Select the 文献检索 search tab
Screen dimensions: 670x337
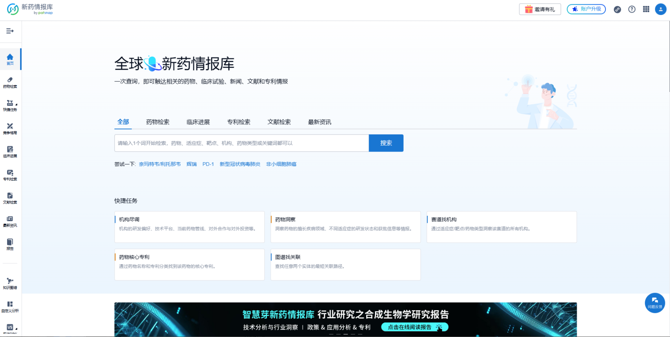click(279, 122)
